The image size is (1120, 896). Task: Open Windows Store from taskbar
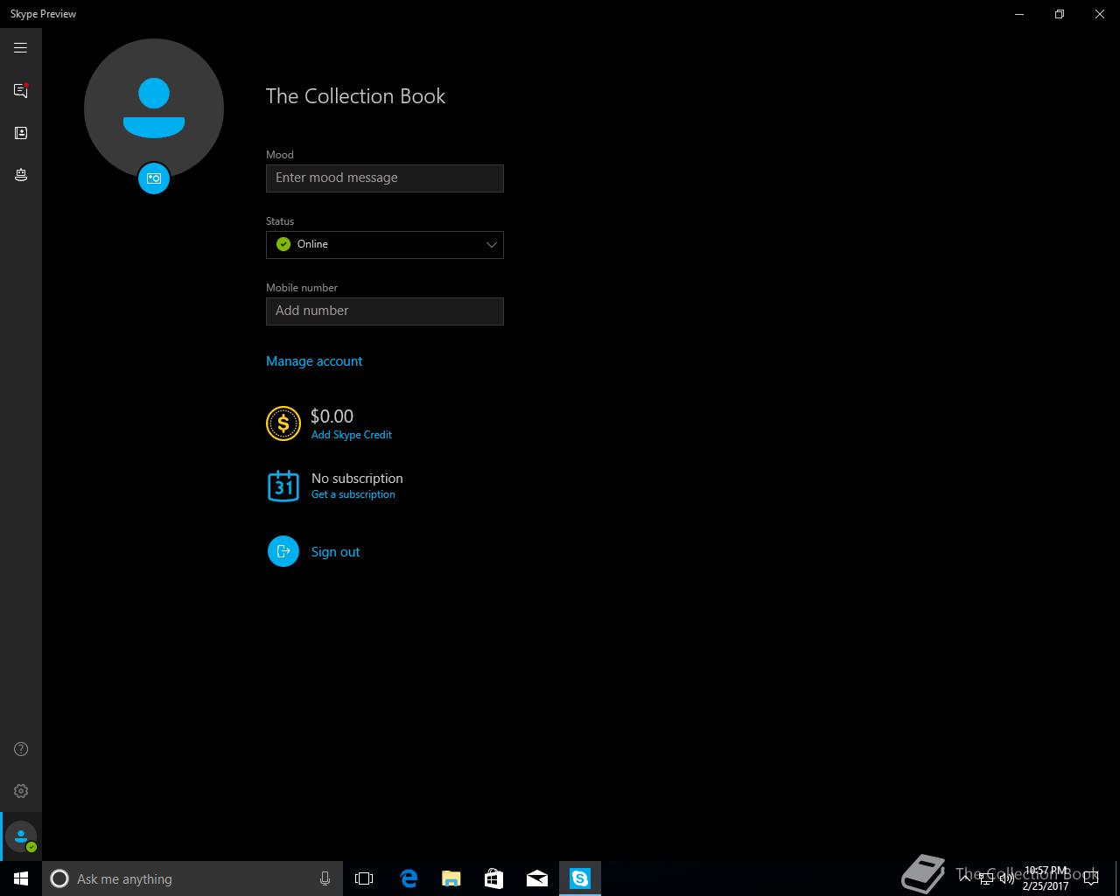click(494, 878)
